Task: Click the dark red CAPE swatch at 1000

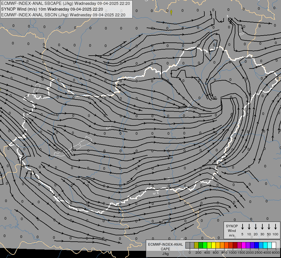Action: tap(235, 245)
